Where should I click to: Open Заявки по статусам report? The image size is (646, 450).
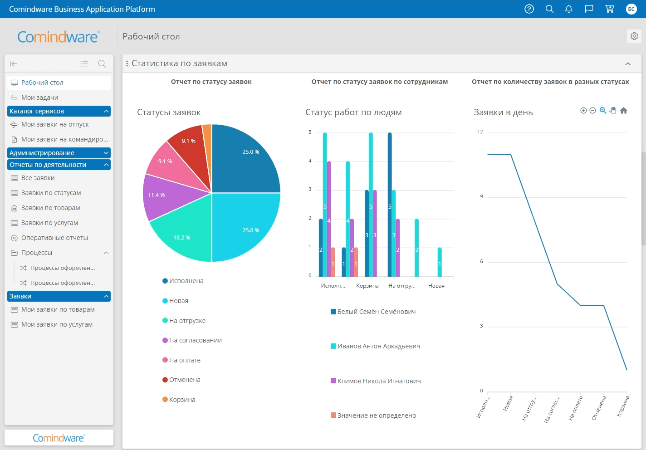[x=51, y=193]
